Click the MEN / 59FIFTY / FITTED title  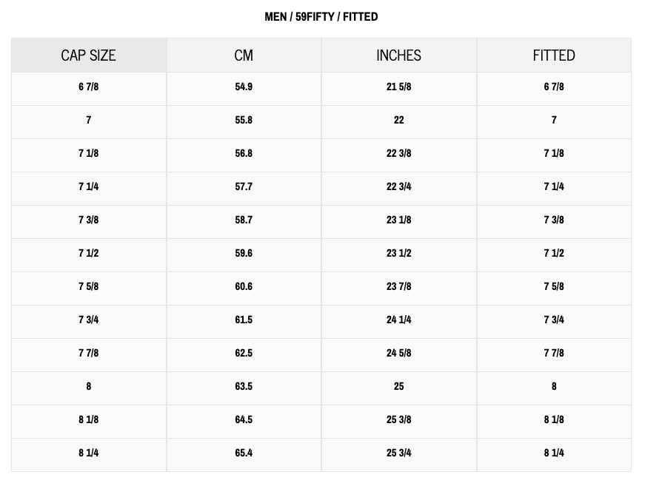point(321,16)
